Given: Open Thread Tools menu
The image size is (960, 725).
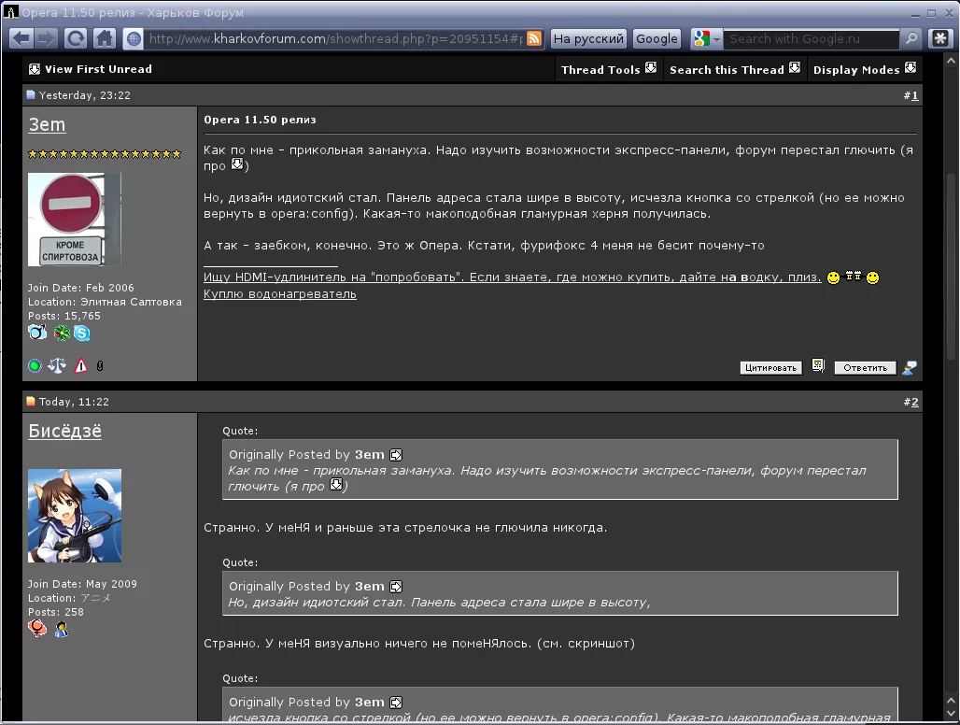Looking at the screenshot, I should [x=600, y=70].
